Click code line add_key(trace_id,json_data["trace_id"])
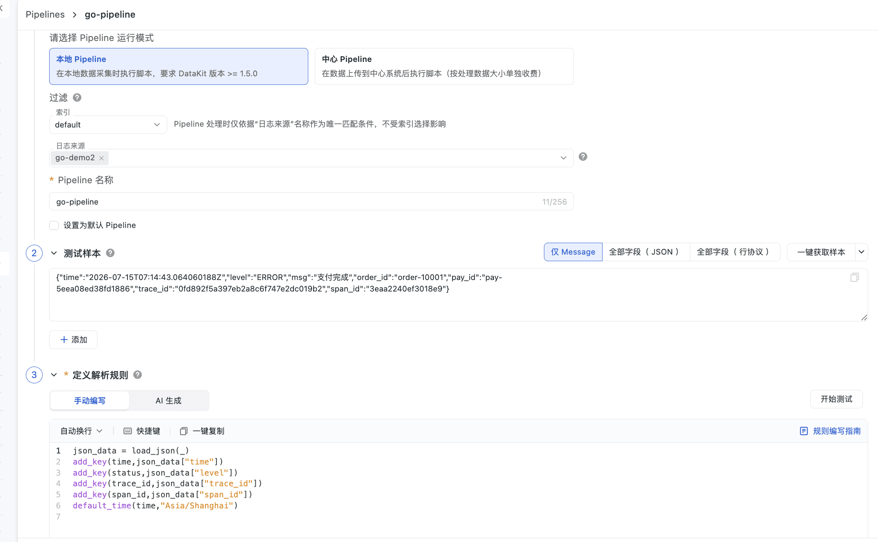 168,483
